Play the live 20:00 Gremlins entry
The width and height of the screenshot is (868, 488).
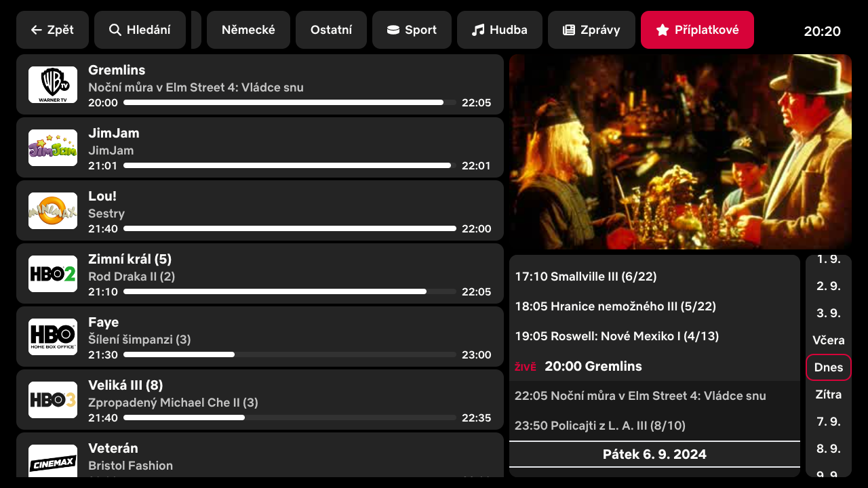(654, 366)
